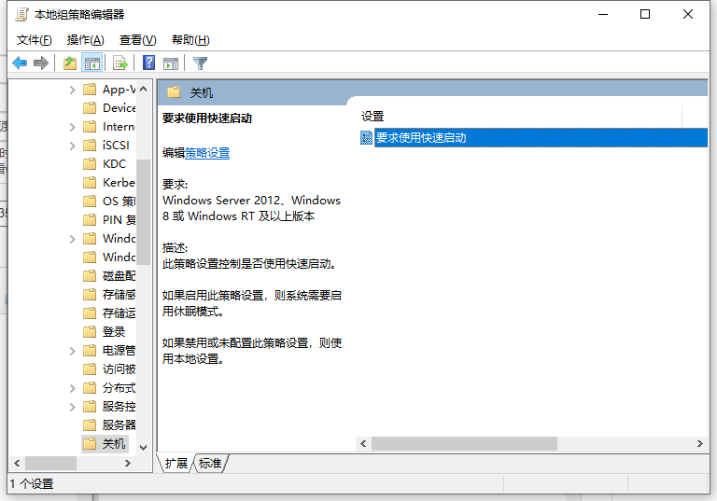This screenshot has height=501, width=717.
Task: Expand the App-V tree node
Action: [72, 90]
